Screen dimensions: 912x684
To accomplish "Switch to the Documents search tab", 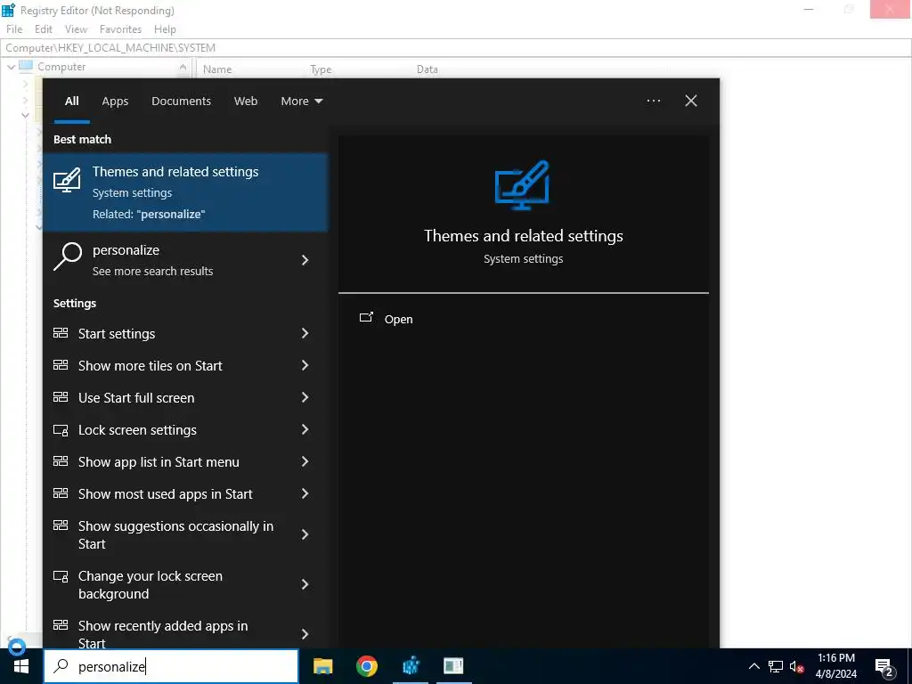I will pyautogui.click(x=181, y=101).
